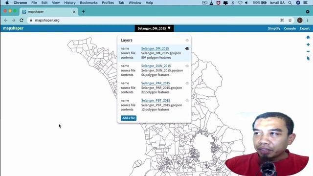Show the Selangor_PAR_2015 layer
313x176 pixels.
(x=187, y=84)
